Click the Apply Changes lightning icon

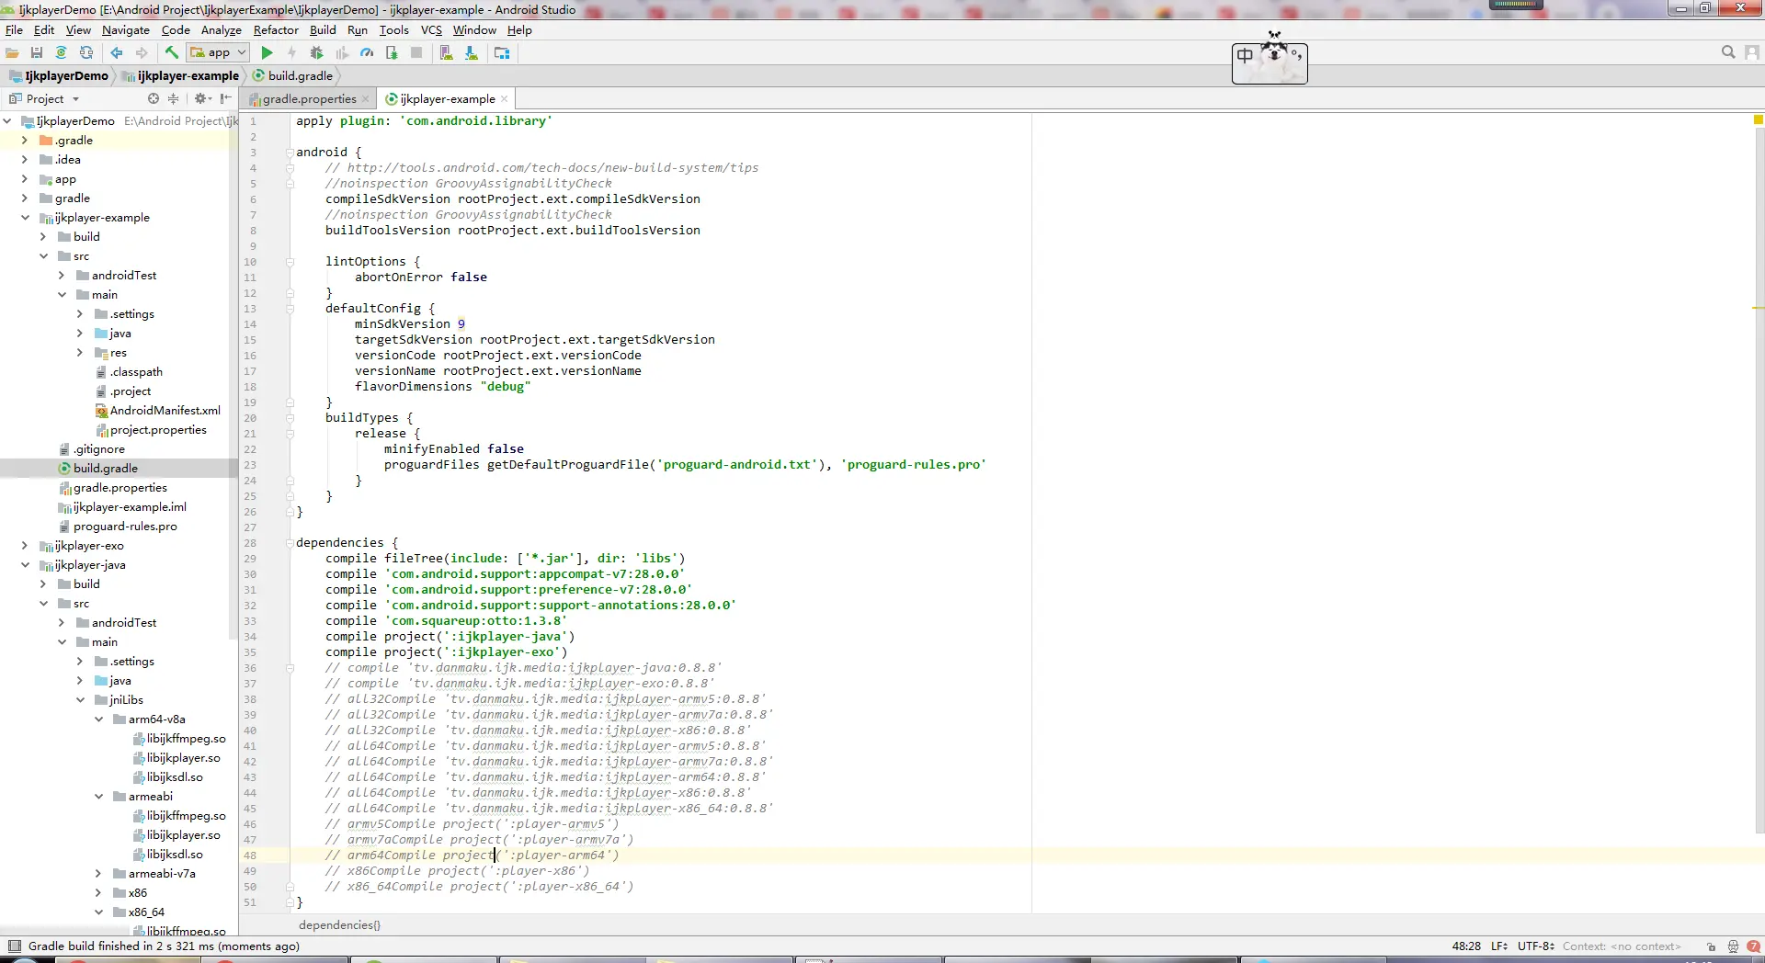(x=292, y=53)
